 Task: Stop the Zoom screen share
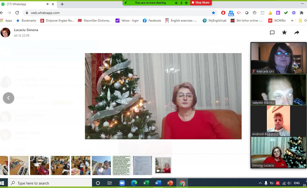tap(201, 3)
